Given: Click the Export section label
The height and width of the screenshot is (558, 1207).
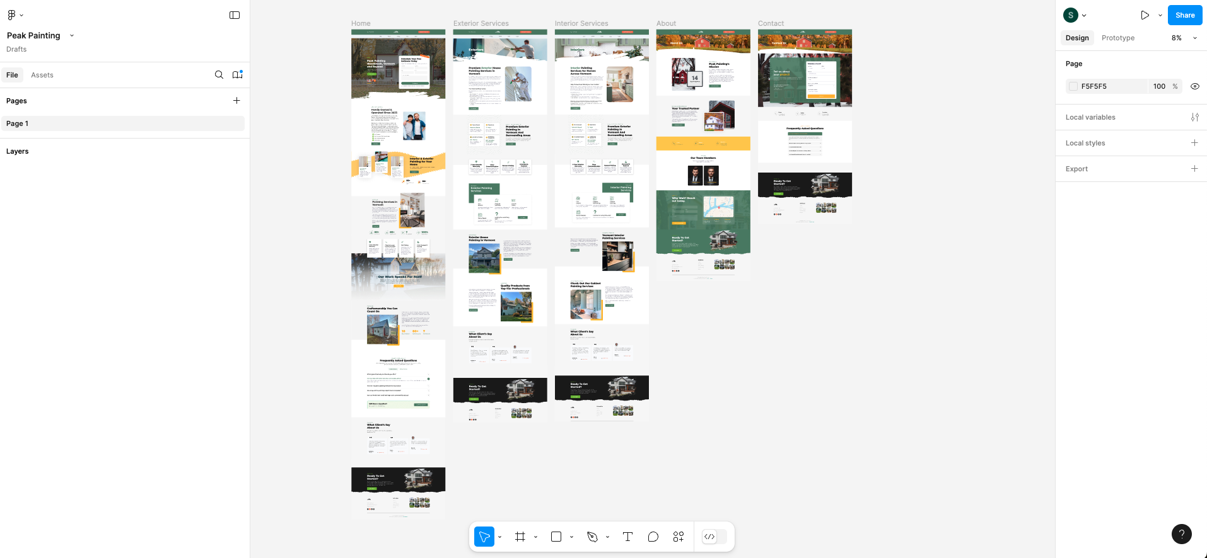Looking at the screenshot, I should pyautogui.click(x=1076, y=169).
